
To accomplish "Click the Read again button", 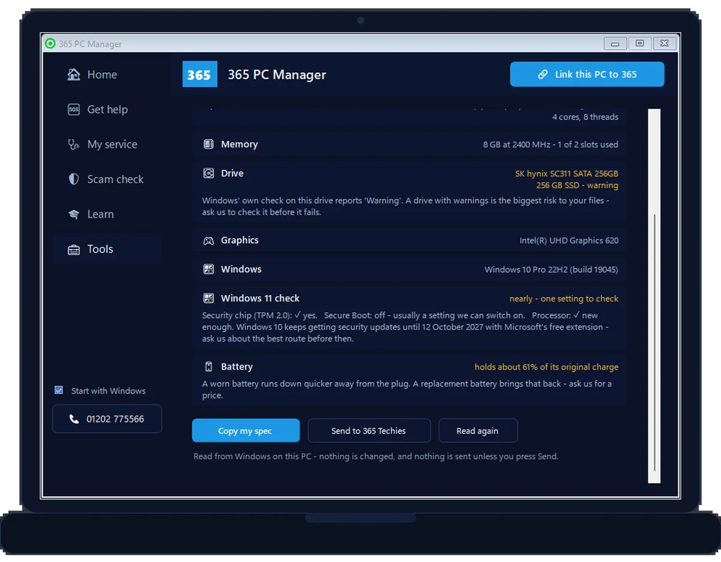I will tap(478, 430).
